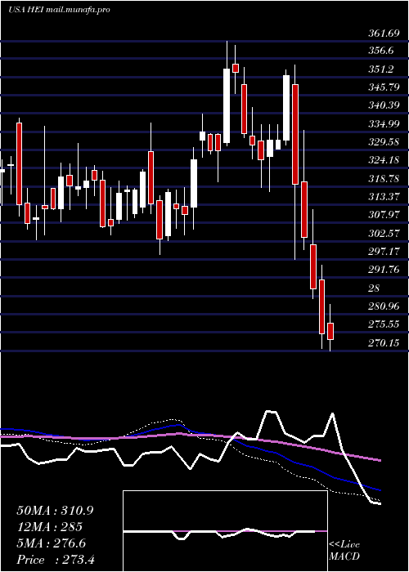Click the '12MA : 285' reading
The image size is (409, 572).
(49, 527)
